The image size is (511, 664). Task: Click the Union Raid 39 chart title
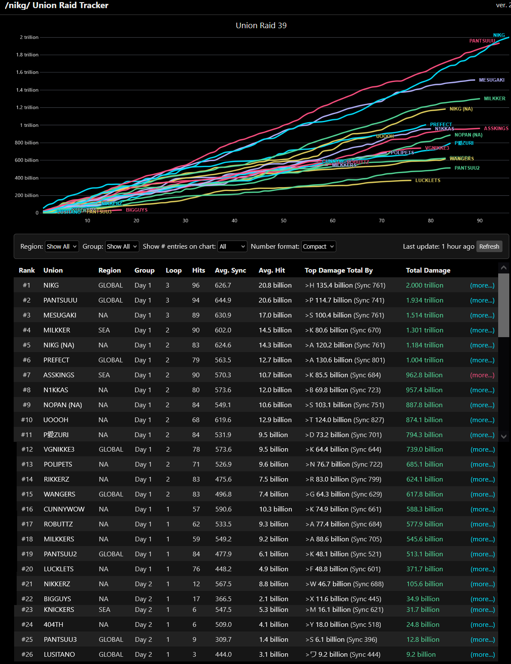[261, 25]
